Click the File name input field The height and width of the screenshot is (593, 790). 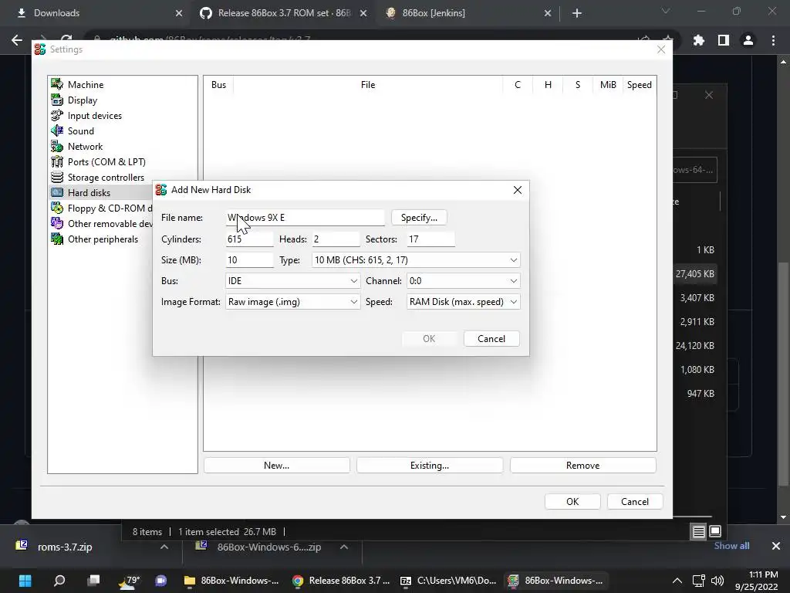click(305, 218)
